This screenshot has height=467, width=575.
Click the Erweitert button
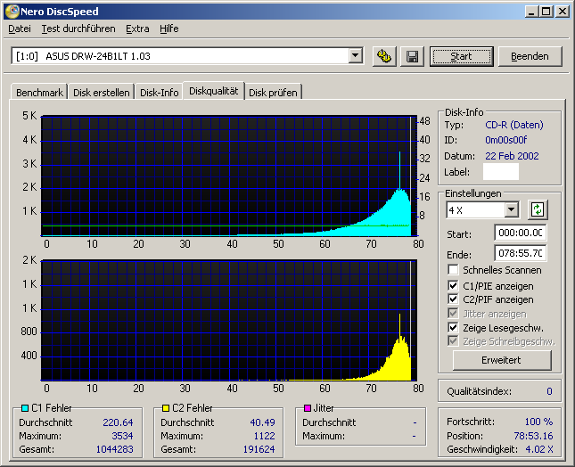(x=502, y=360)
